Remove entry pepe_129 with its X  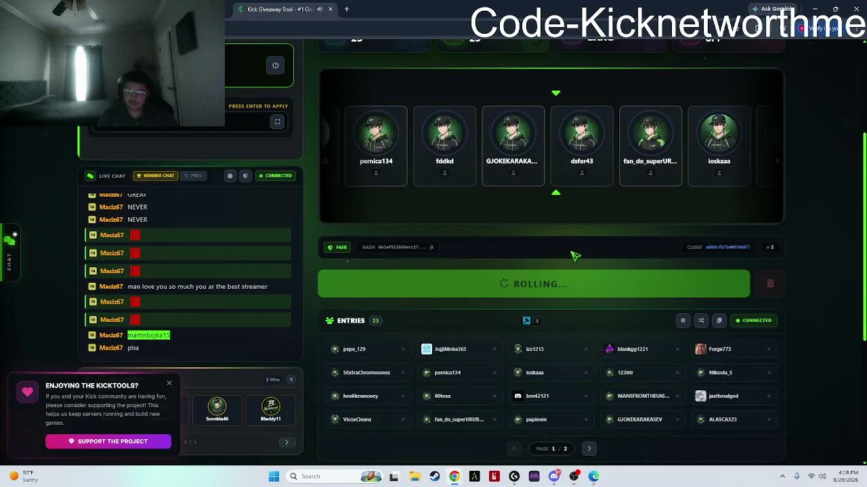click(403, 349)
